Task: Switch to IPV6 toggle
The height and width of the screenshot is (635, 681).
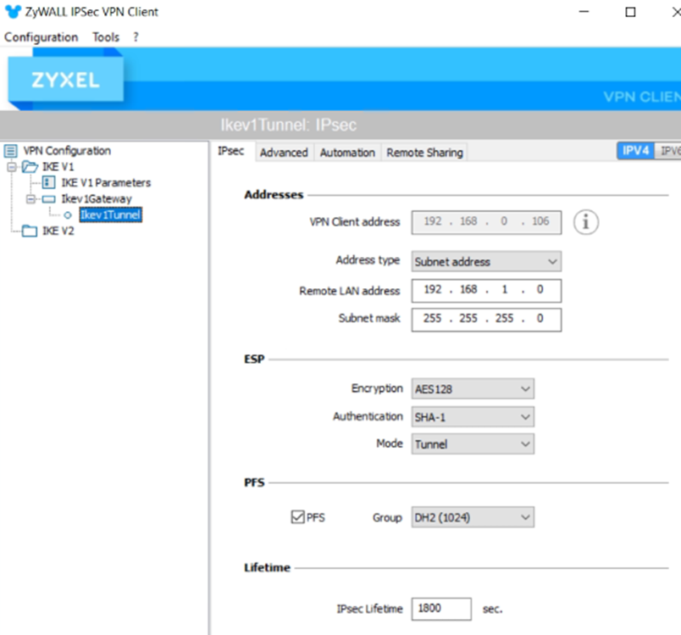Action: (x=669, y=151)
